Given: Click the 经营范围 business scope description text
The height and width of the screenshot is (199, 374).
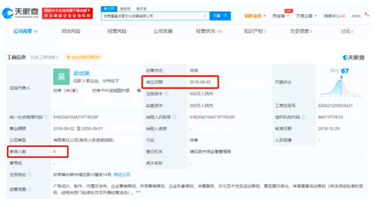Looking at the screenshot, I should (x=208, y=189).
